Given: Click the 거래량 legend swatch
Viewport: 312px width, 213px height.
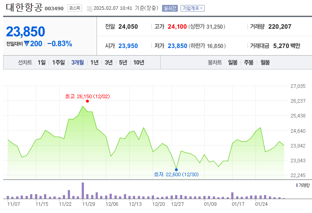Looking at the screenshot, I should tap(297, 185).
